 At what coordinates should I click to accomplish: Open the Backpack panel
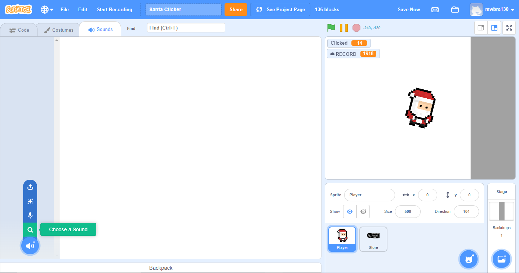pos(161,268)
